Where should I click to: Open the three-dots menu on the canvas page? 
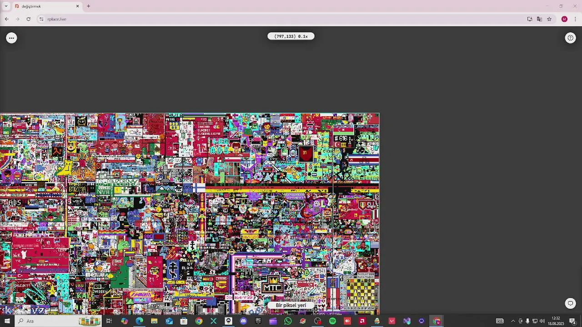coord(11,38)
